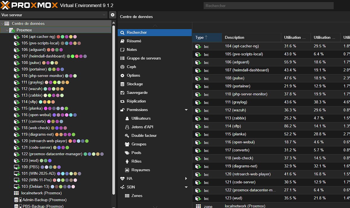Collapse the Proxmox node in tree
The image size is (350, 208).
point(7,30)
